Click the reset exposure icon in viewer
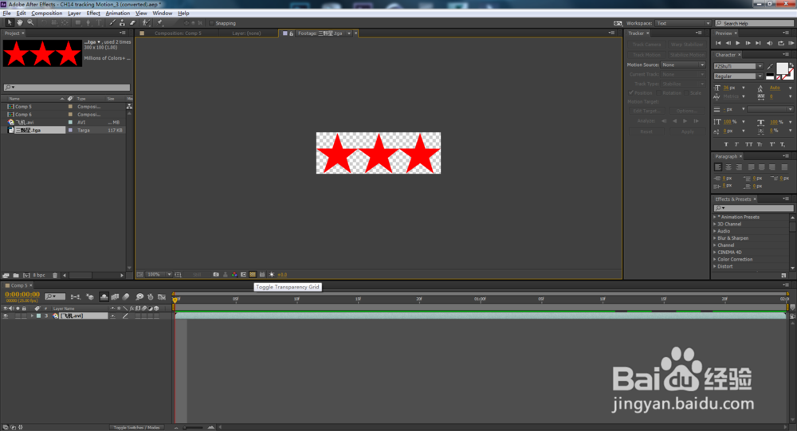The image size is (797, 431). point(272,275)
